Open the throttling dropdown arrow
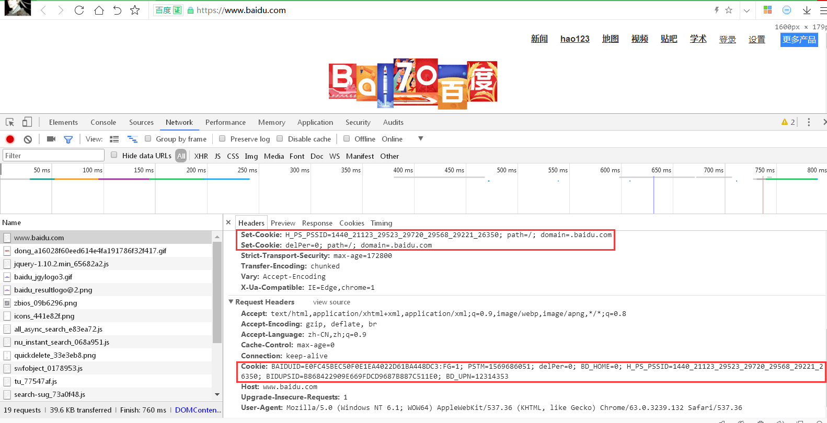This screenshot has height=423, width=827. (x=421, y=139)
